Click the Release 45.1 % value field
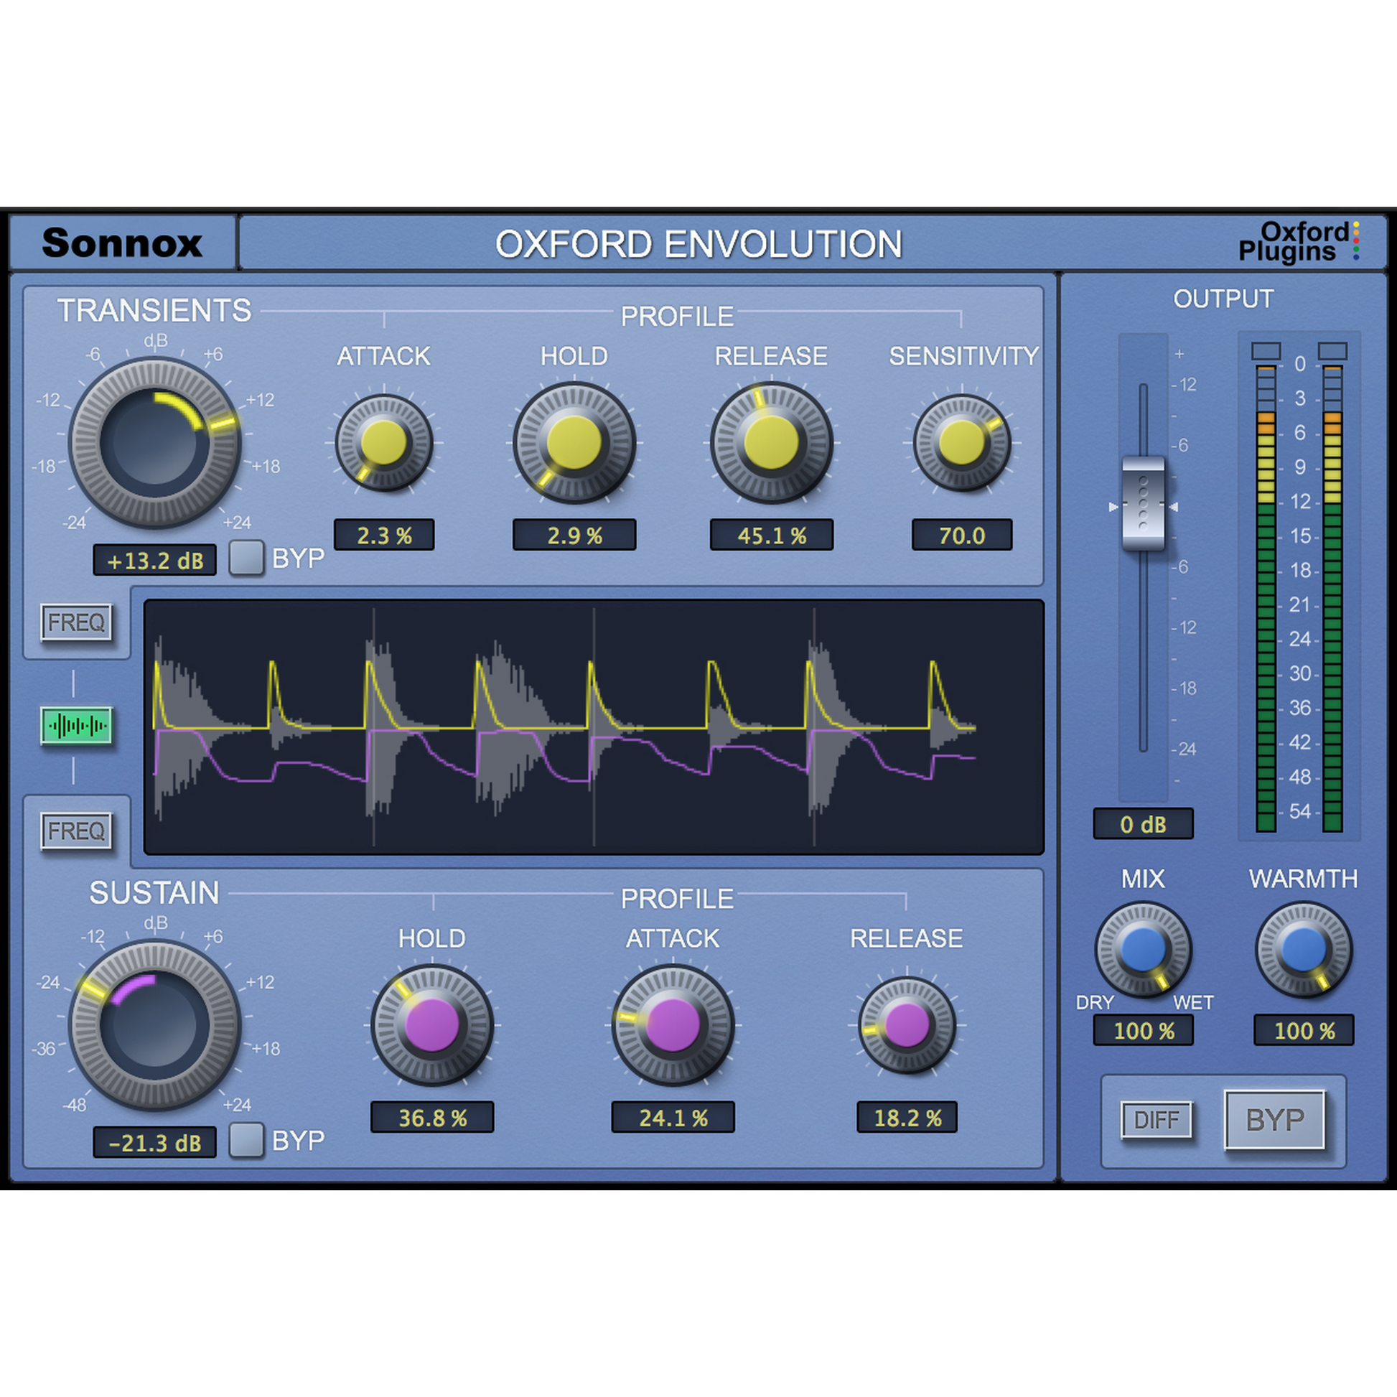1397x1397 pixels. [x=772, y=535]
